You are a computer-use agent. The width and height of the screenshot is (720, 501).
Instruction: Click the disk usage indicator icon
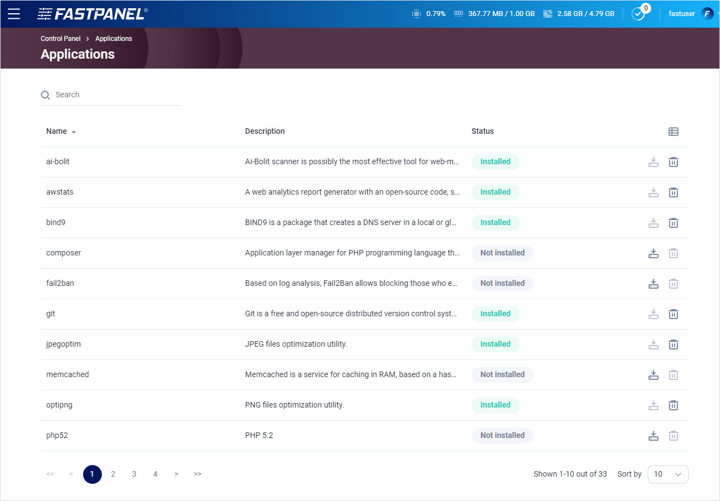click(x=548, y=14)
